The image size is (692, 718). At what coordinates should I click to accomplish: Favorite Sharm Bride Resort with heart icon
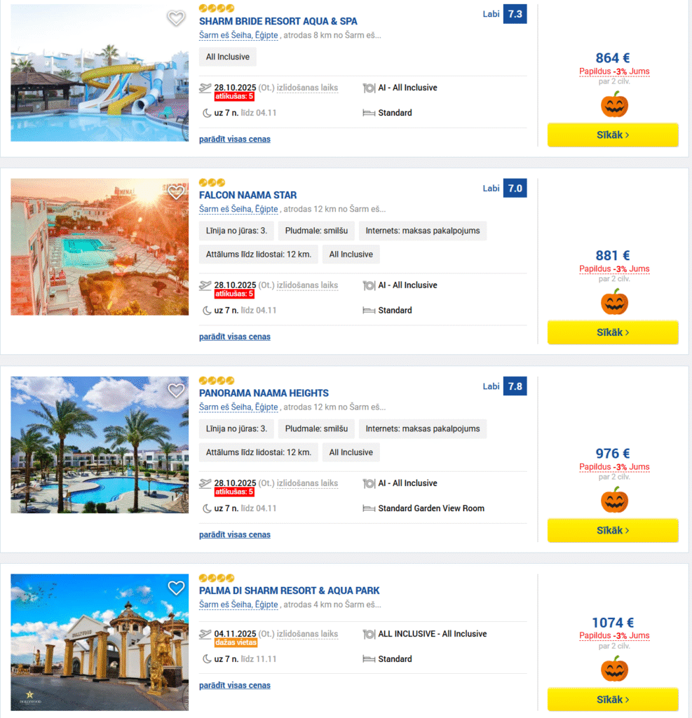pyautogui.click(x=176, y=19)
